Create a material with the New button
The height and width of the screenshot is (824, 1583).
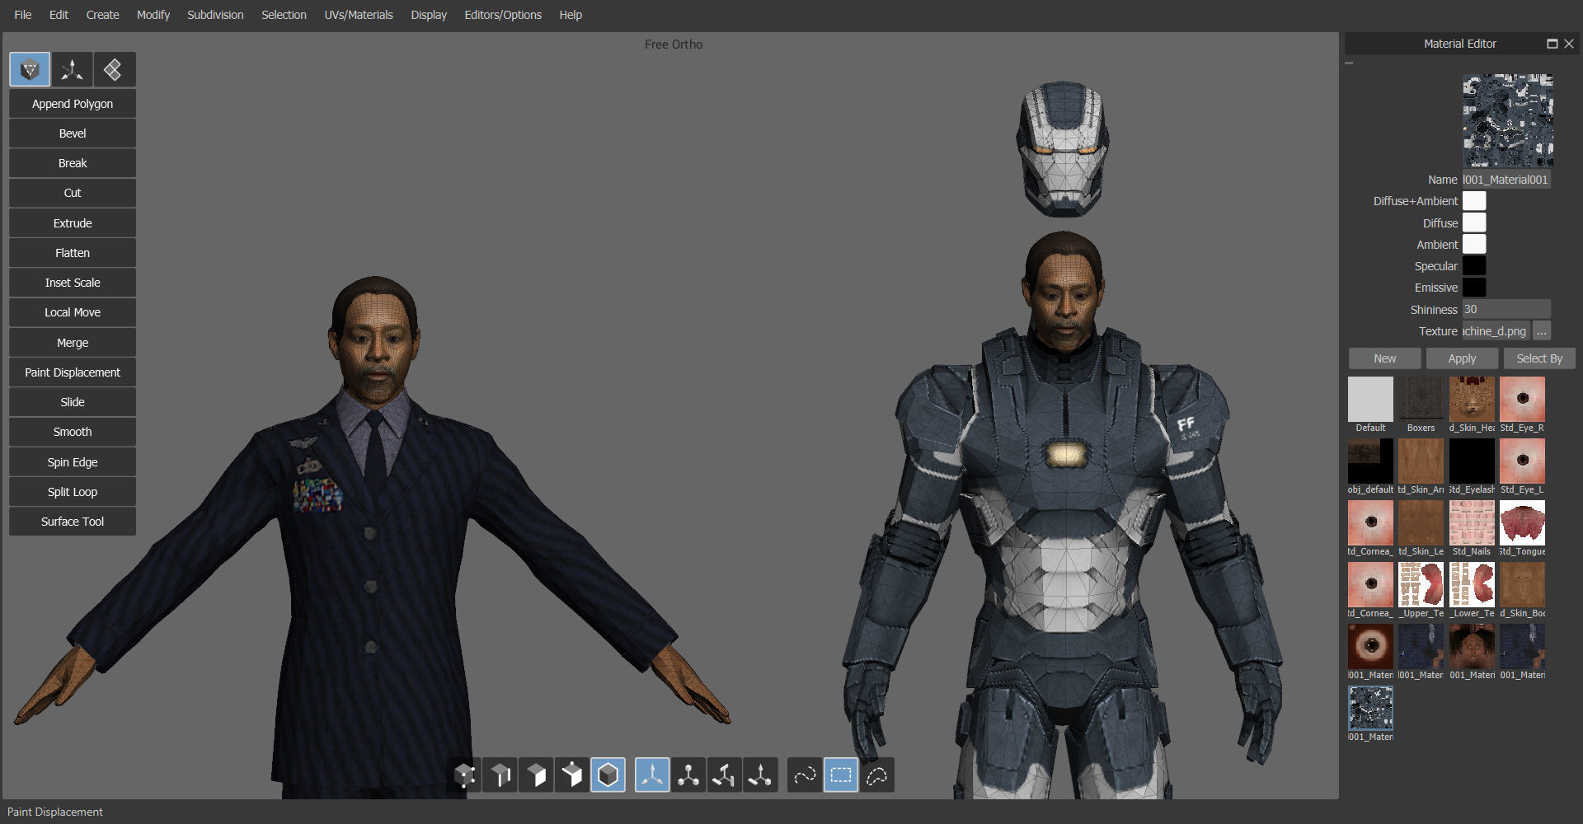1385,358
